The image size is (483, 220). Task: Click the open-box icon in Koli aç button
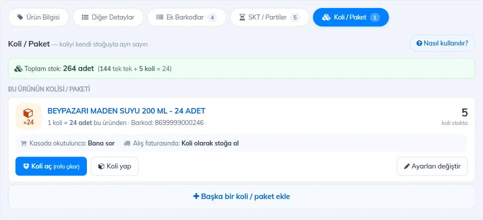26,166
